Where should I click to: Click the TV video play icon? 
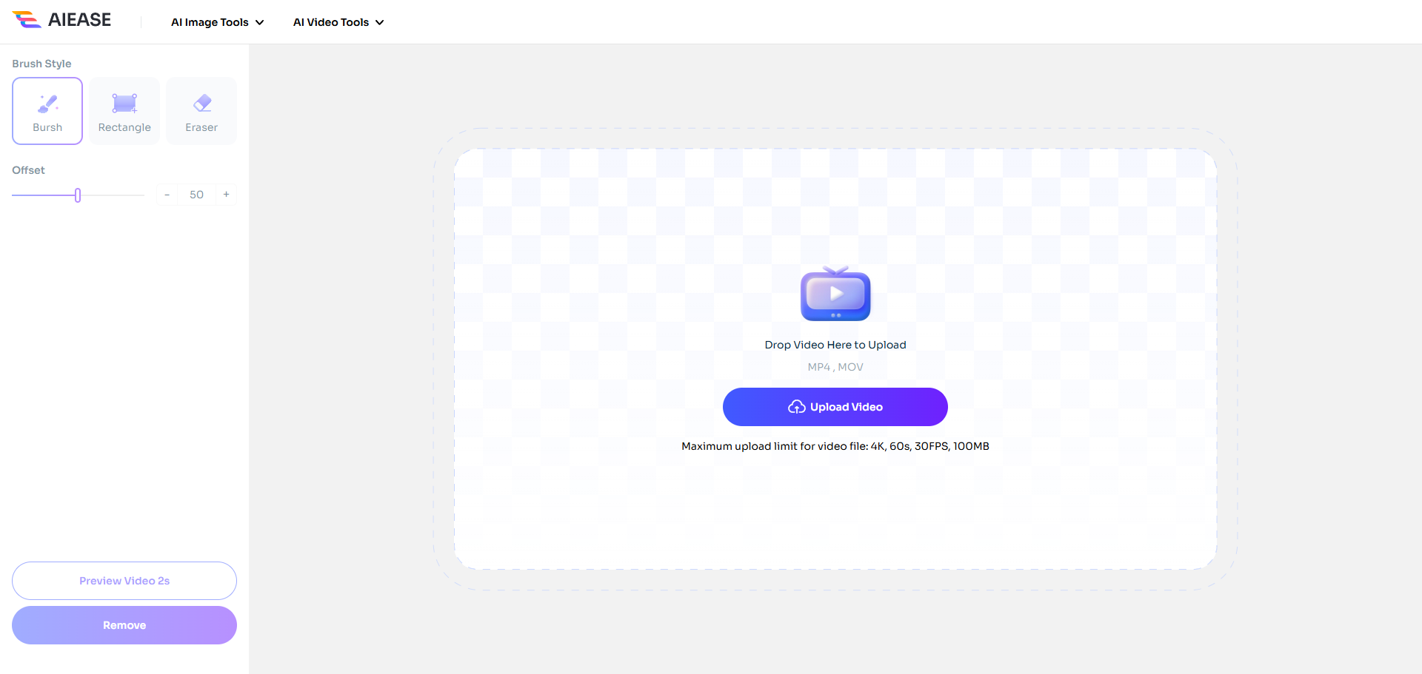click(x=835, y=294)
